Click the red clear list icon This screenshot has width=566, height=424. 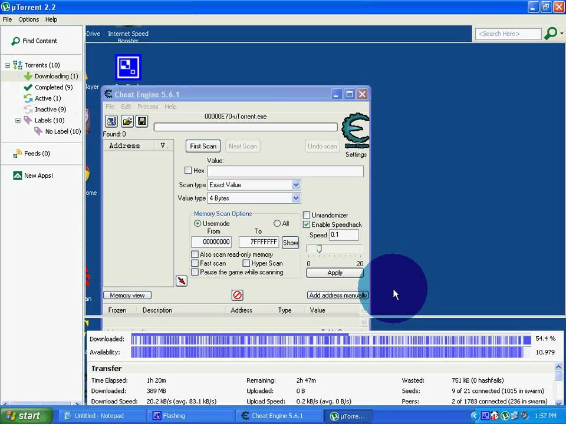(x=237, y=295)
